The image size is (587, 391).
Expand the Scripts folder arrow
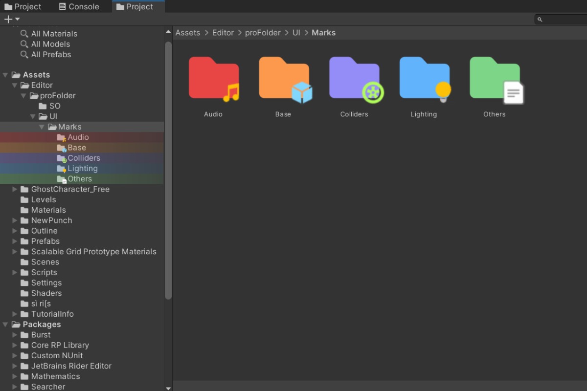[15, 273]
